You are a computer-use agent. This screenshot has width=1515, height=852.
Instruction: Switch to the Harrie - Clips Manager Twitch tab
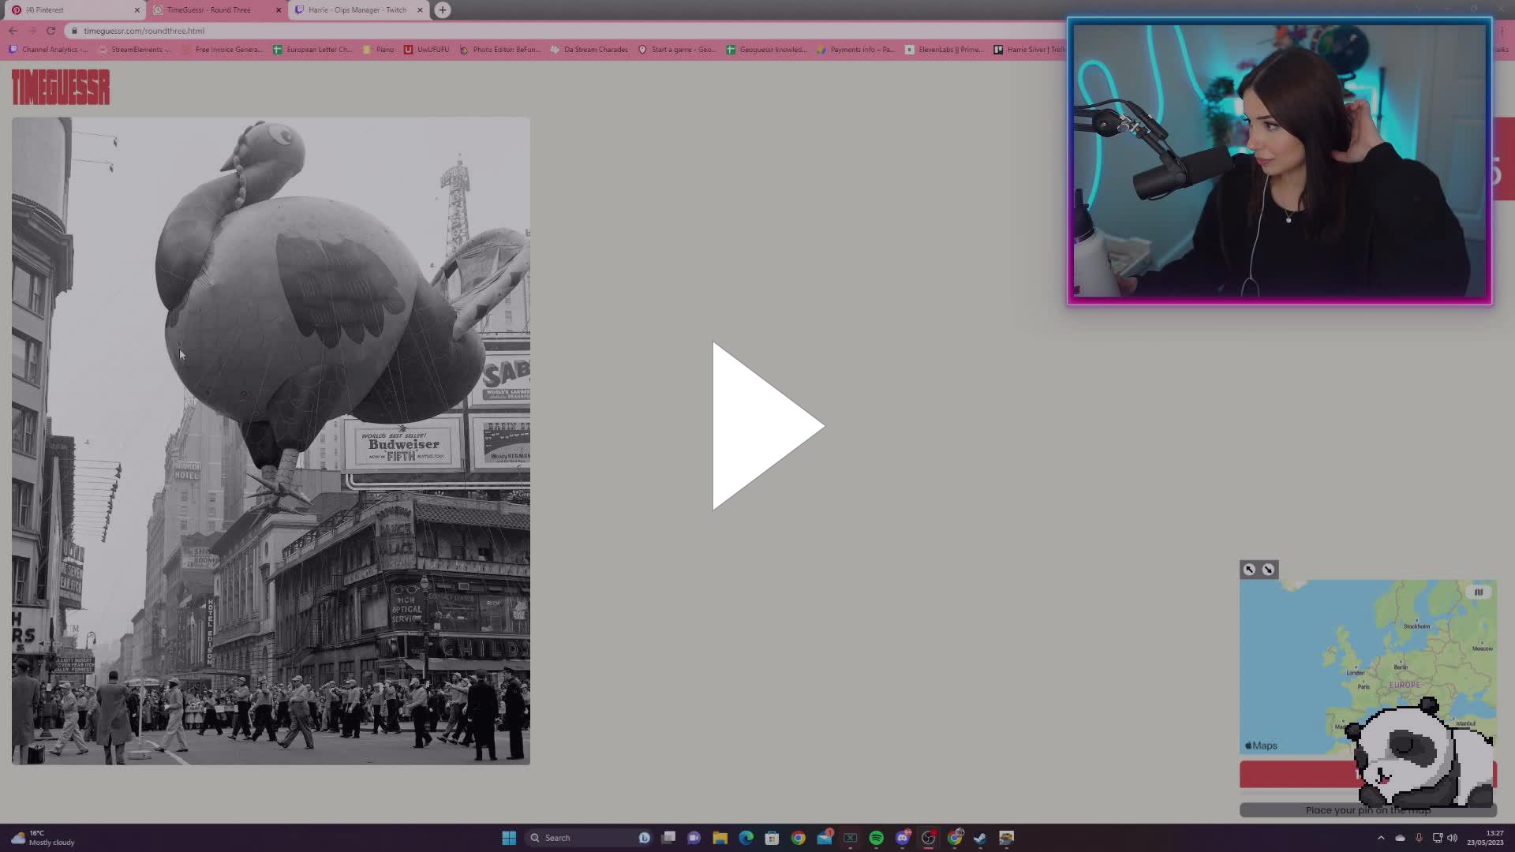355,9
